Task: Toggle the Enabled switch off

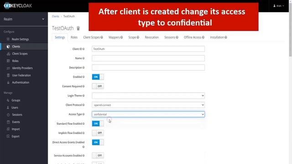Action: [98, 77]
